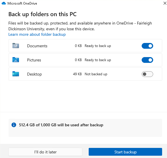Choose the "I'll do it later" button
Screen dimensions: 167x158
pyautogui.click(x=45, y=152)
